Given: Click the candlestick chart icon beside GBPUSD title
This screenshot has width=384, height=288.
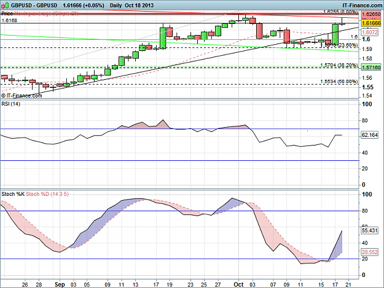Looking at the screenshot, I should pyautogui.click(x=5, y=5).
